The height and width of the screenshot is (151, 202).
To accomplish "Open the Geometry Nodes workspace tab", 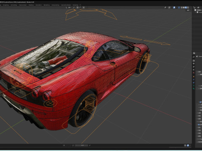I will click(x=66, y=5).
